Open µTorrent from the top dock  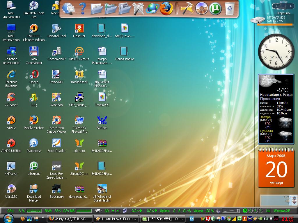coord(216,8)
